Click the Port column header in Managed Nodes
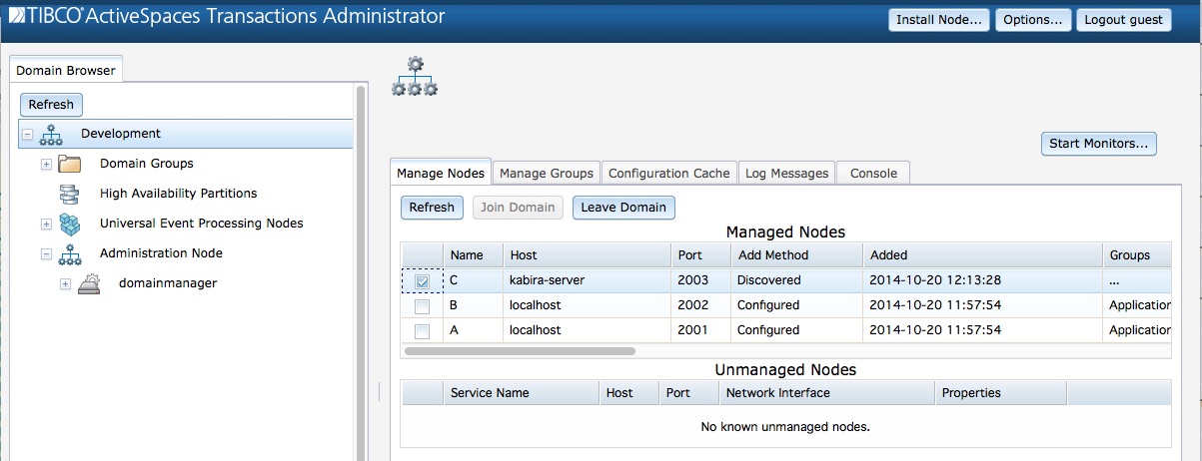 [699, 255]
